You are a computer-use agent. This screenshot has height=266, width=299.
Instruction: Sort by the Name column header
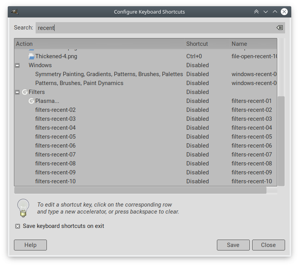tap(253, 44)
